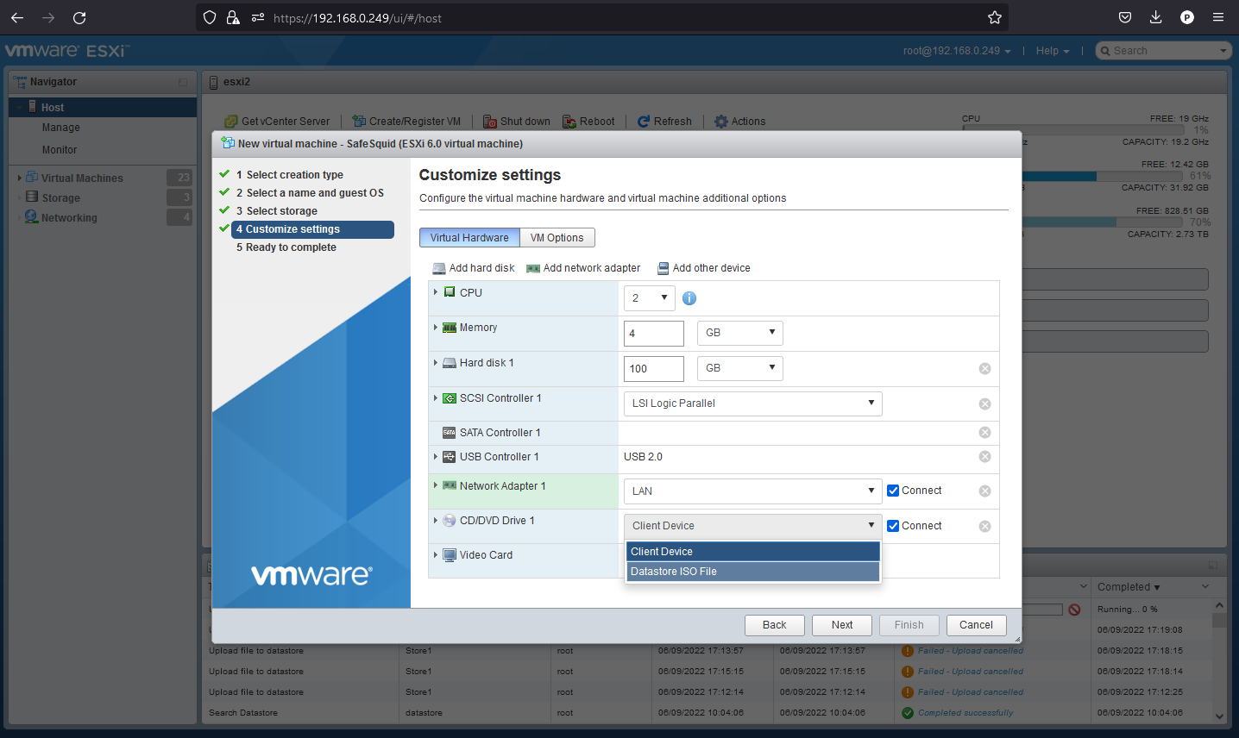Remove SATA Controller 1 with X icon
Screen dimensions: 1239x738
point(984,433)
